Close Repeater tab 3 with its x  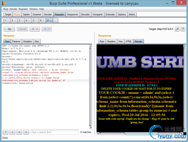tap(22, 21)
